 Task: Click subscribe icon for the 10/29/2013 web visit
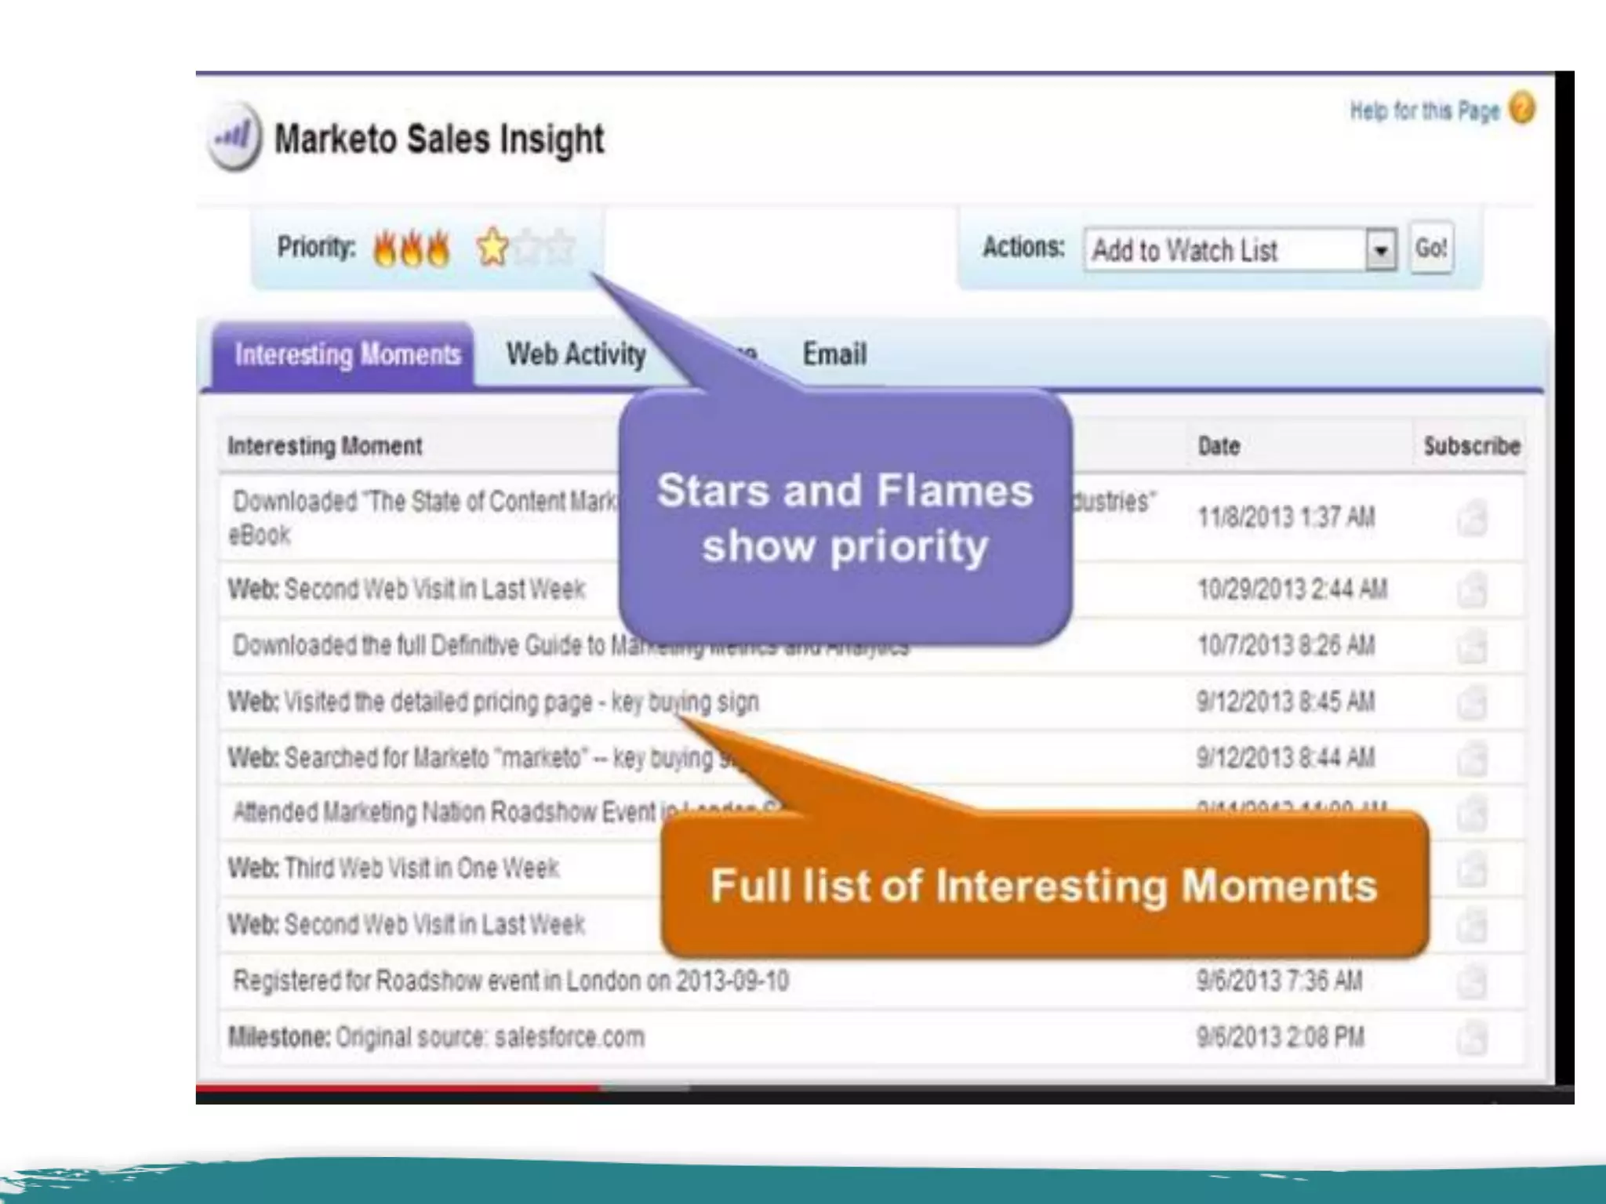(x=1472, y=589)
